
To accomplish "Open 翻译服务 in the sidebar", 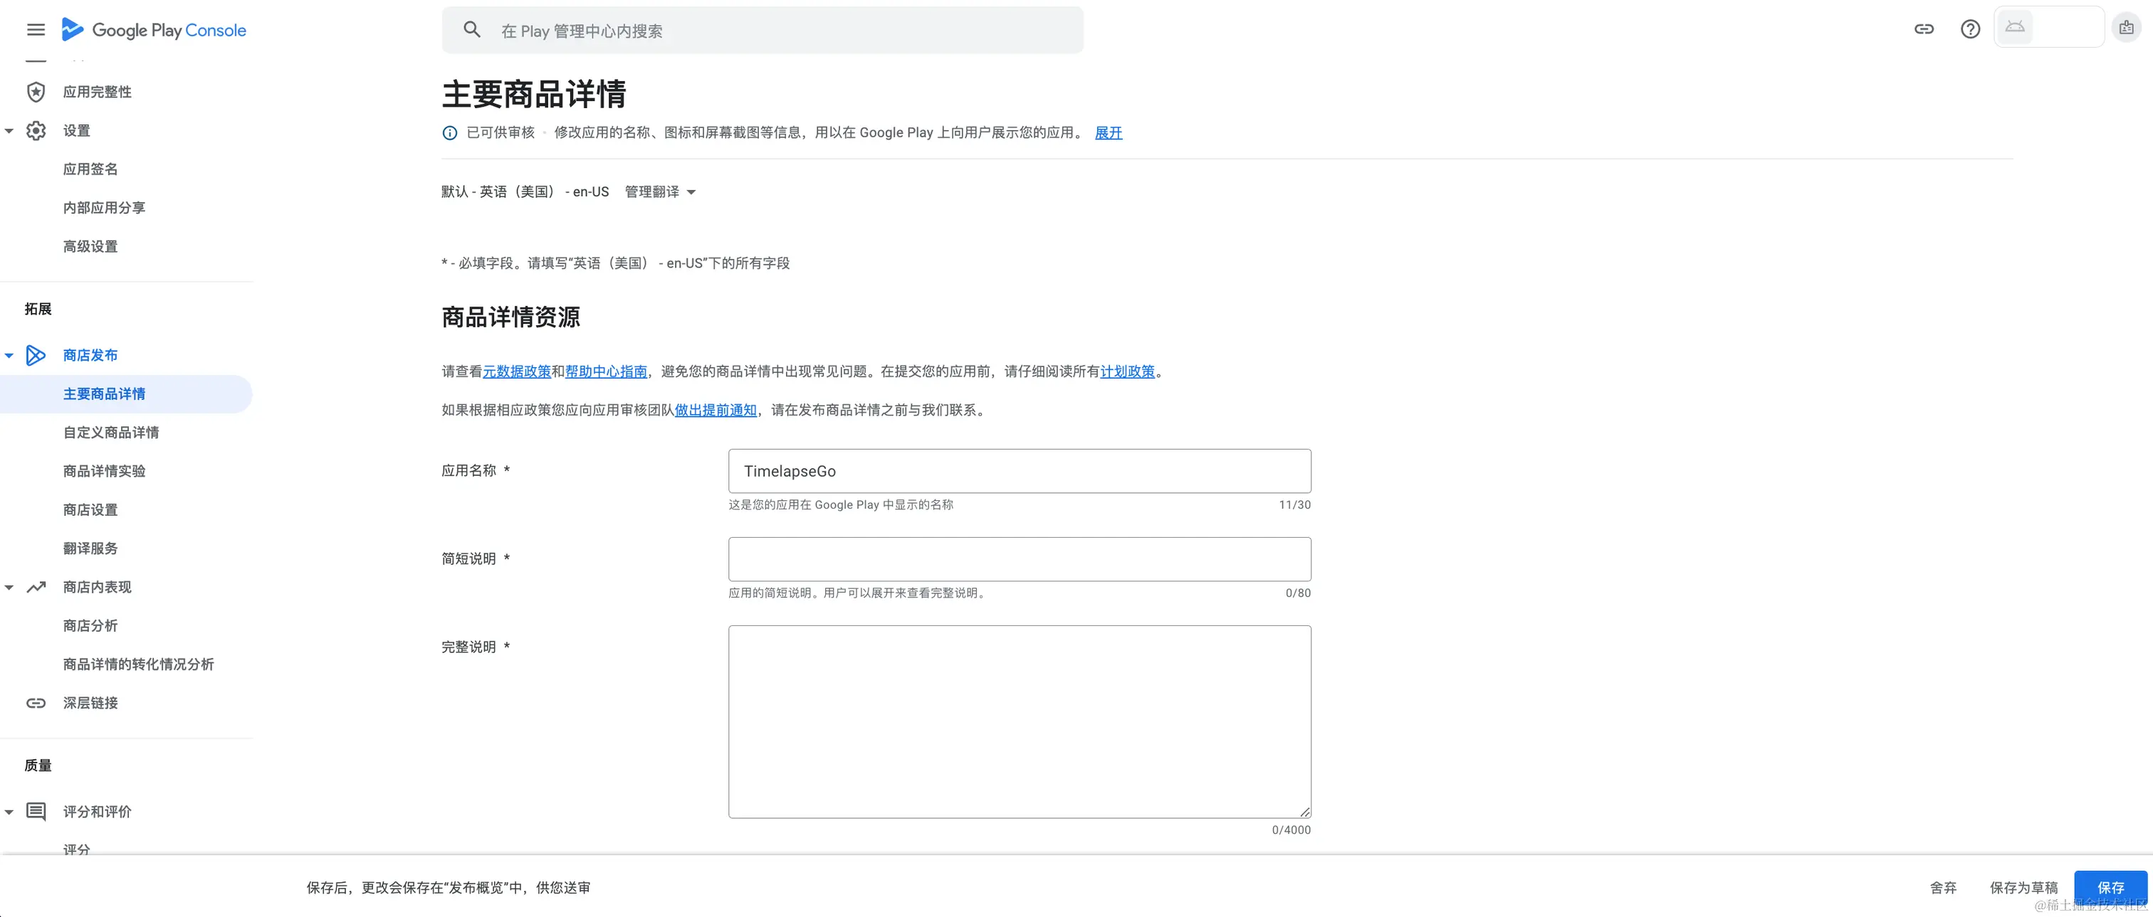I will point(90,548).
